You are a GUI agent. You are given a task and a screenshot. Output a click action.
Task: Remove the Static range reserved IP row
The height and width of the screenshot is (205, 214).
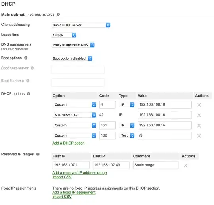click(x=185, y=165)
